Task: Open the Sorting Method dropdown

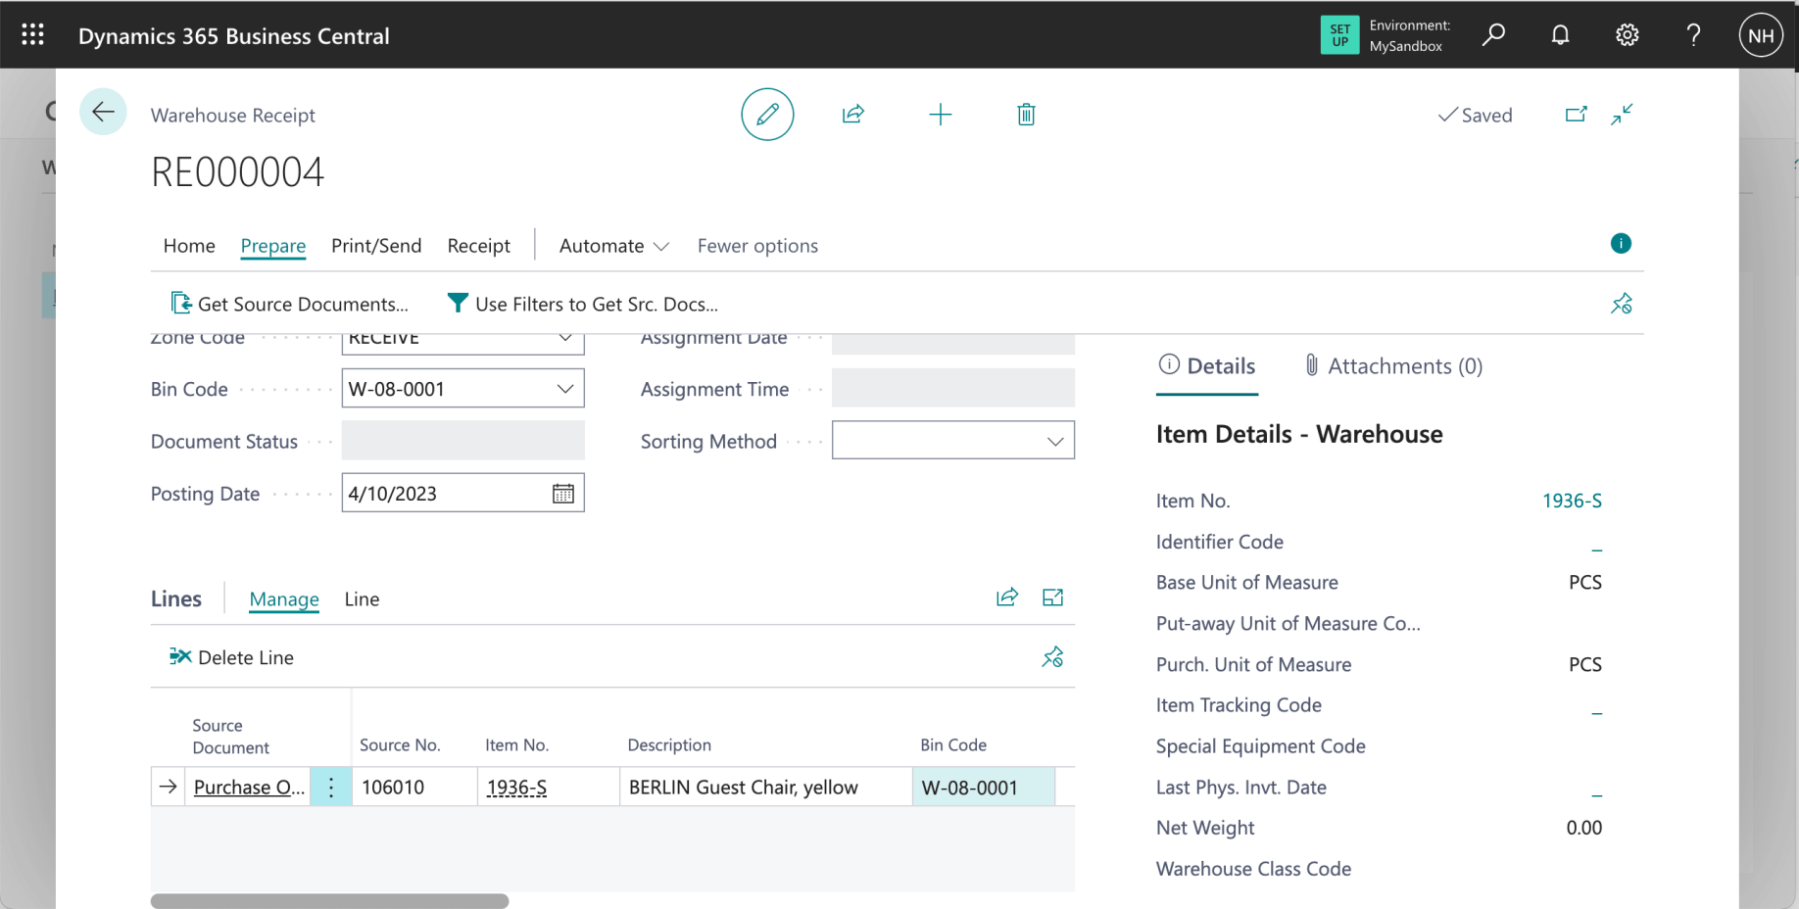Action: 1055,441
